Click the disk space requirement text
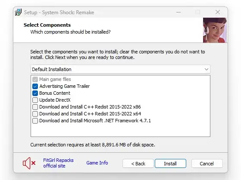 [93, 145]
